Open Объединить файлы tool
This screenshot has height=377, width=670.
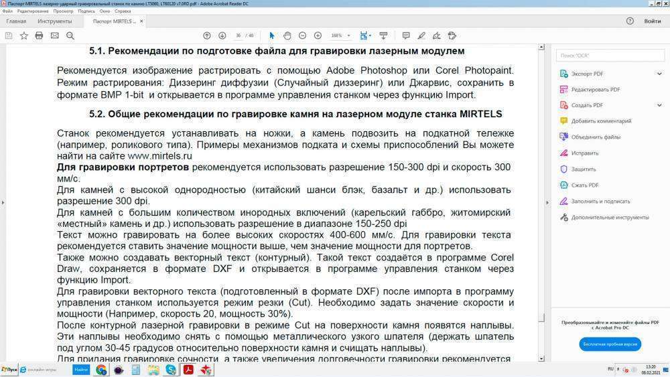(x=596, y=137)
